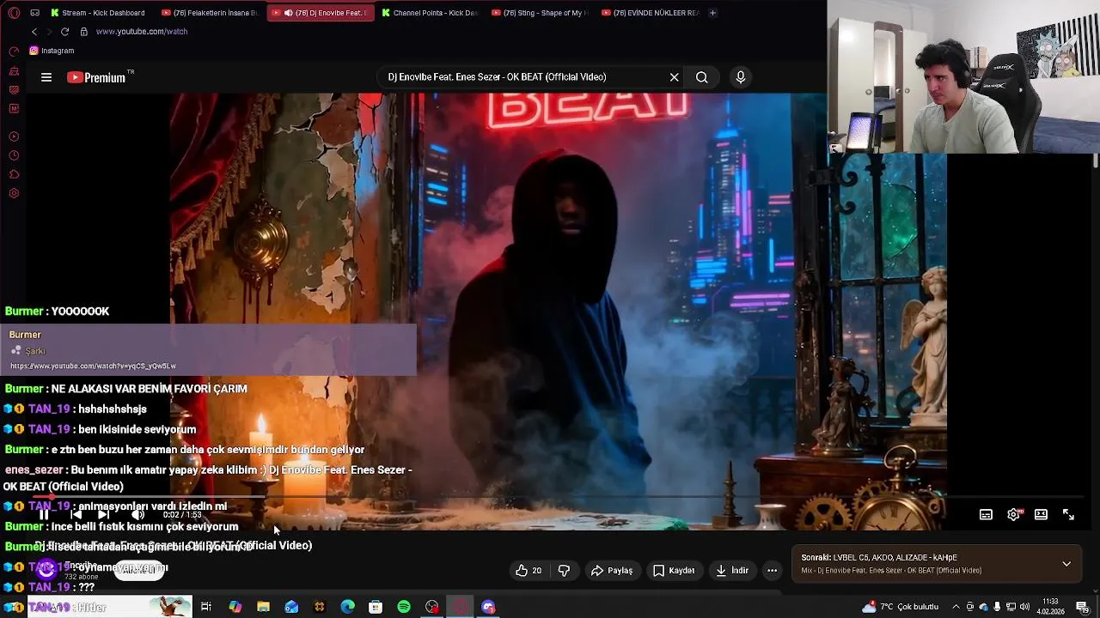
Task: Dislike the OK BEAT video
Action: [564, 571]
